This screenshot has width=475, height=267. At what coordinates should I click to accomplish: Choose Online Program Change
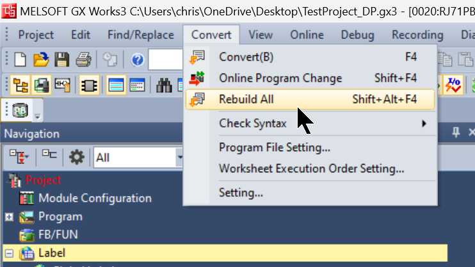pyautogui.click(x=310, y=78)
